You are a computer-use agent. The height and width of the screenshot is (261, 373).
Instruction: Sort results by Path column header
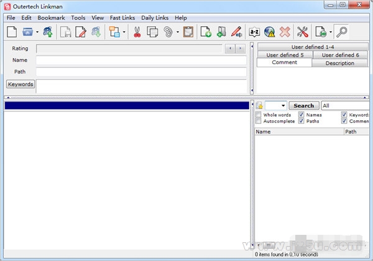click(356, 131)
